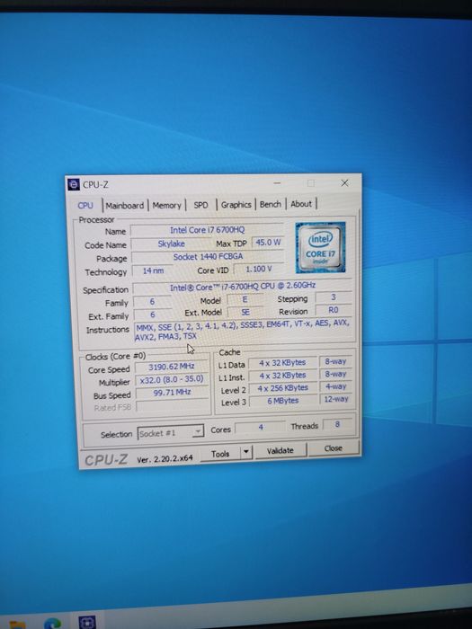The image size is (472, 629).
Task: Click the CPU-Z taskbar icon
Action: pos(86,622)
